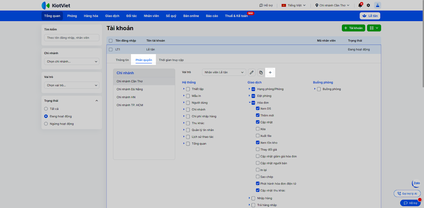Open the Giao dịch menu

coord(112,16)
